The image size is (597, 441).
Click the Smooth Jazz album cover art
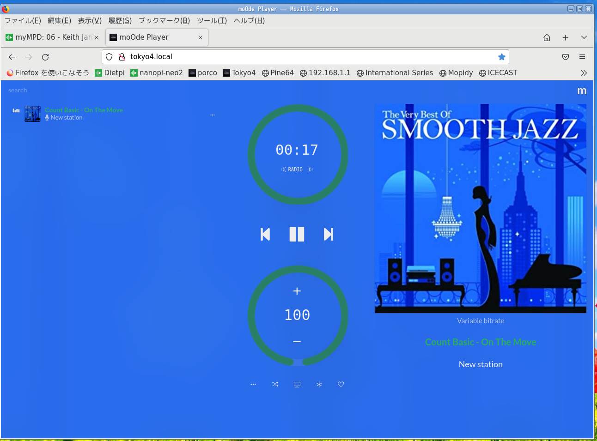(x=481, y=208)
